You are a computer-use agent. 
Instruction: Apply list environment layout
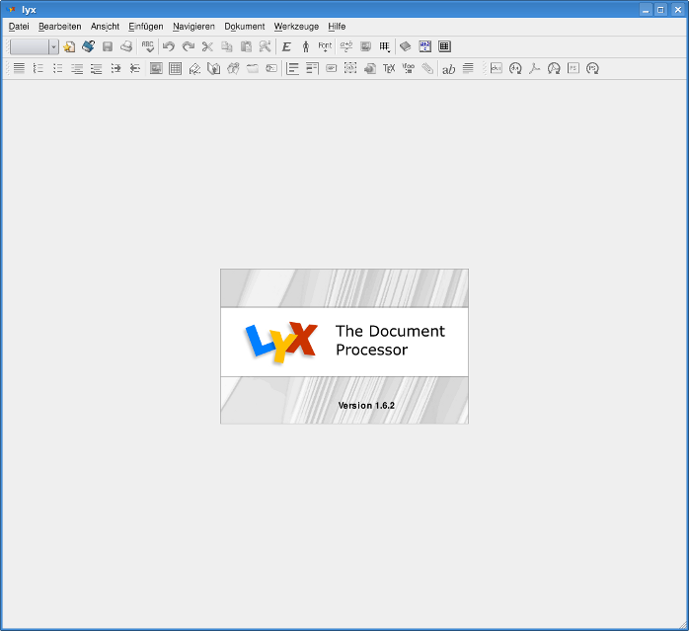77,68
